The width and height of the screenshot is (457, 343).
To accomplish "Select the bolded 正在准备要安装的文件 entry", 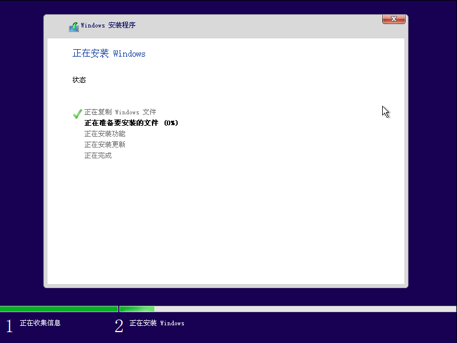I will (123, 123).
